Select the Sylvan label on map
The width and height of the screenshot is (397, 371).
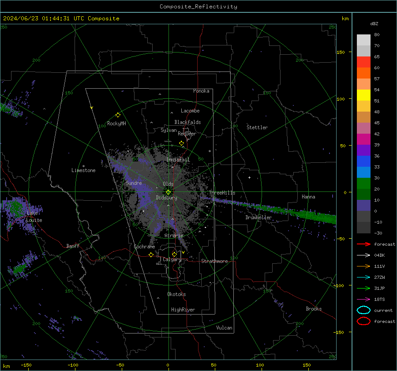click(x=169, y=130)
